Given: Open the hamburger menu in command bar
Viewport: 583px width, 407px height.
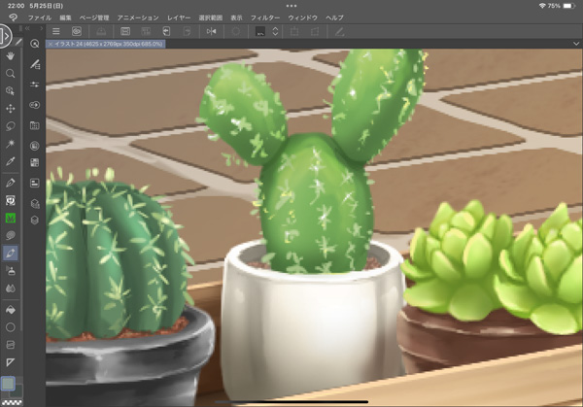Looking at the screenshot, I should coord(56,32).
